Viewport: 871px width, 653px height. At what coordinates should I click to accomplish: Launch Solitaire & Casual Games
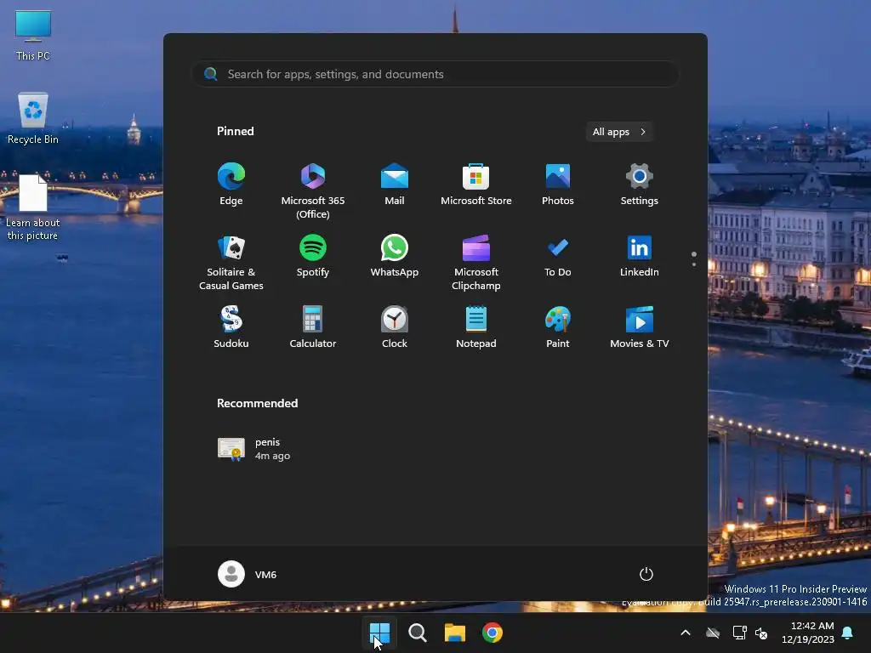pos(231,262)
